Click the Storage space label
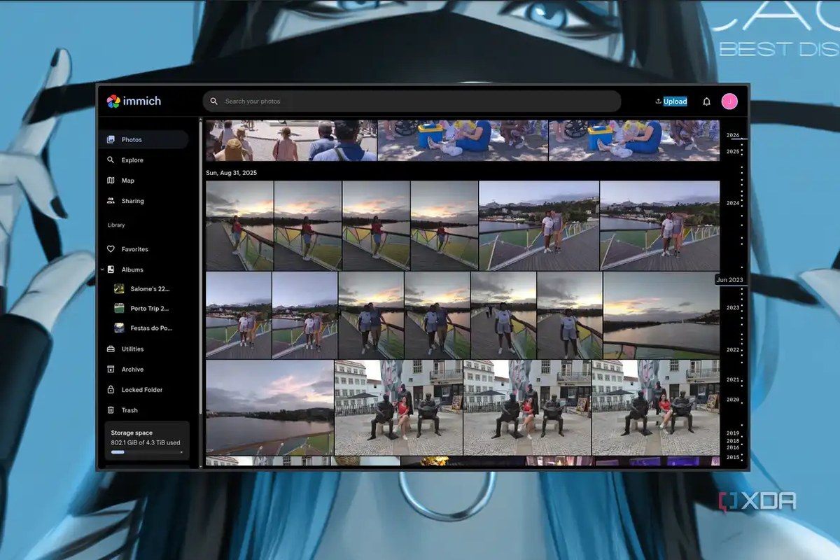Image resolution: width=840 pixels, height=560 pixels. 132,433
